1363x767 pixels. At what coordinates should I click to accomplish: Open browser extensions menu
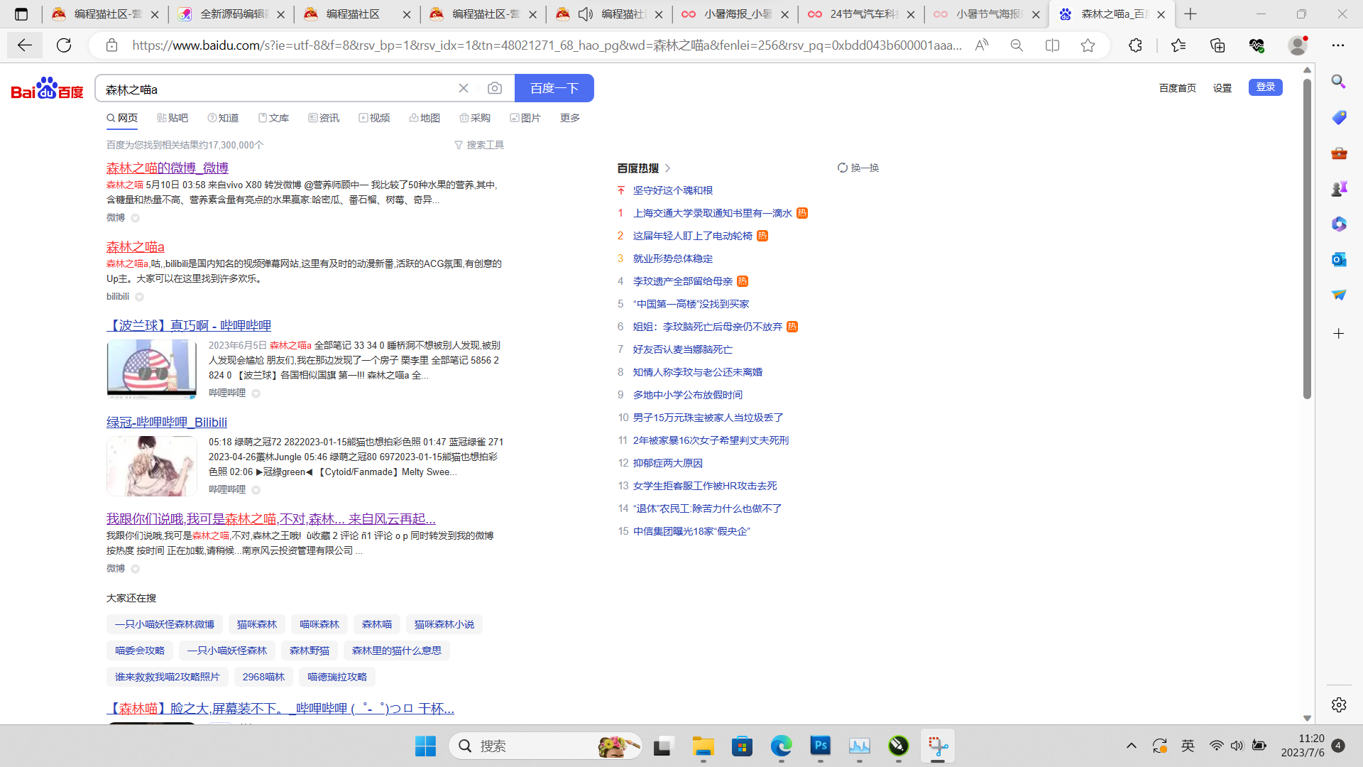[1135, 45]
